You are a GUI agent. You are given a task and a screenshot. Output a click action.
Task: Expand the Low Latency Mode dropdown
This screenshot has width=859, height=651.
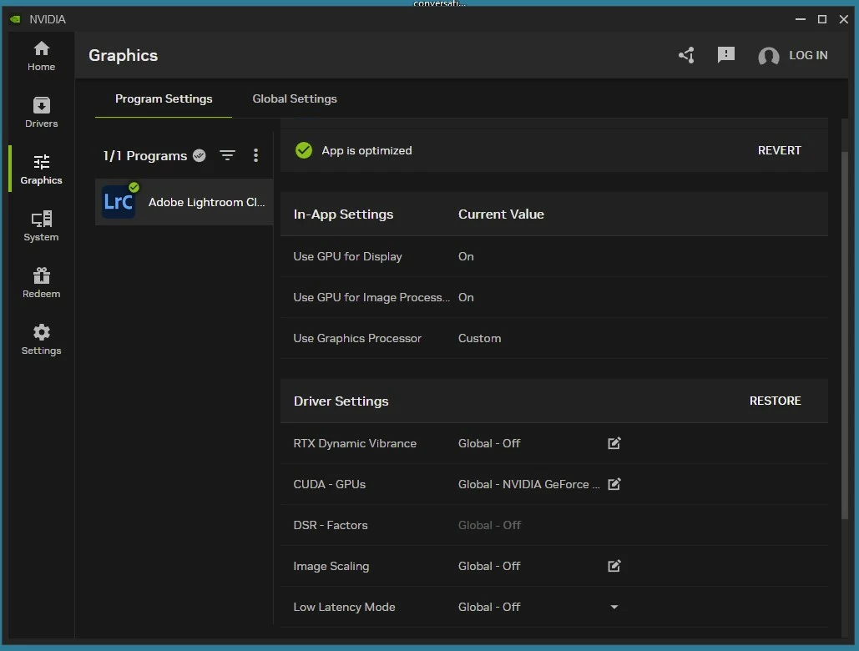tap(614, 607)
